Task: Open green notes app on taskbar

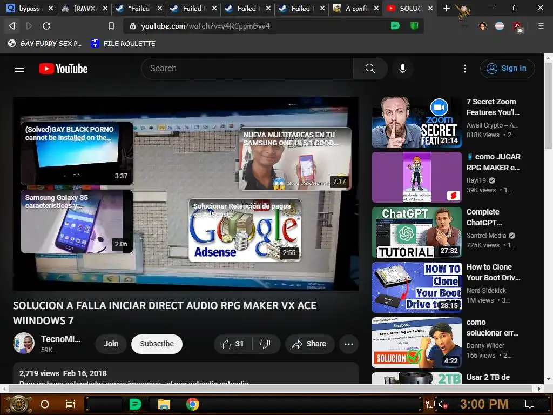Action: [135, 404]
